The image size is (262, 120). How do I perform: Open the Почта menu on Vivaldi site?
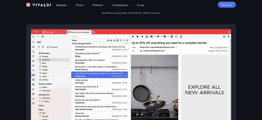[x=81, y=5]
